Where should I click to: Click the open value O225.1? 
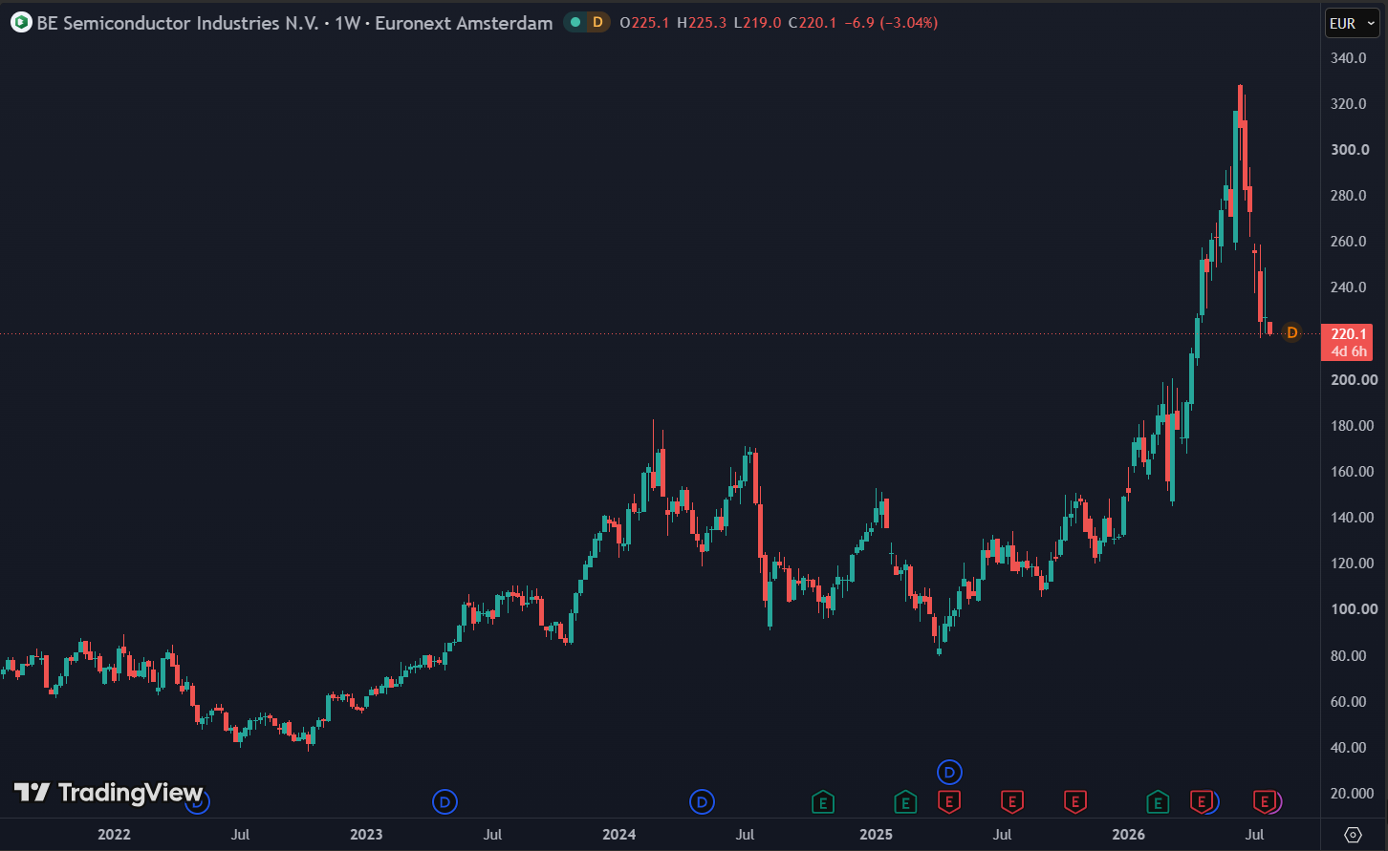click(x=644, y=23)
